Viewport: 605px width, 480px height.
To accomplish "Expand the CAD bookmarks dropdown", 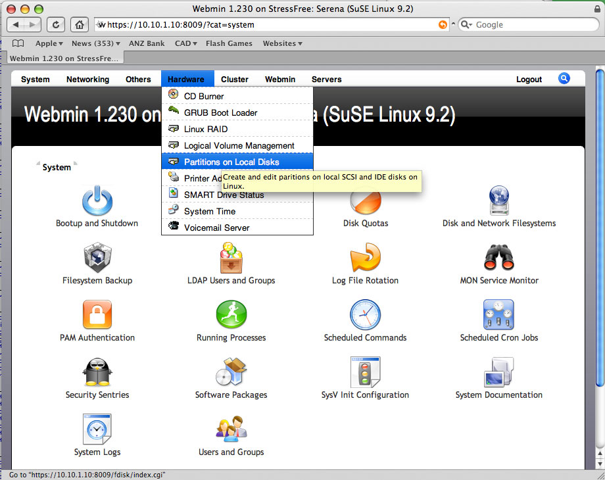I will [x=186, y=43].
